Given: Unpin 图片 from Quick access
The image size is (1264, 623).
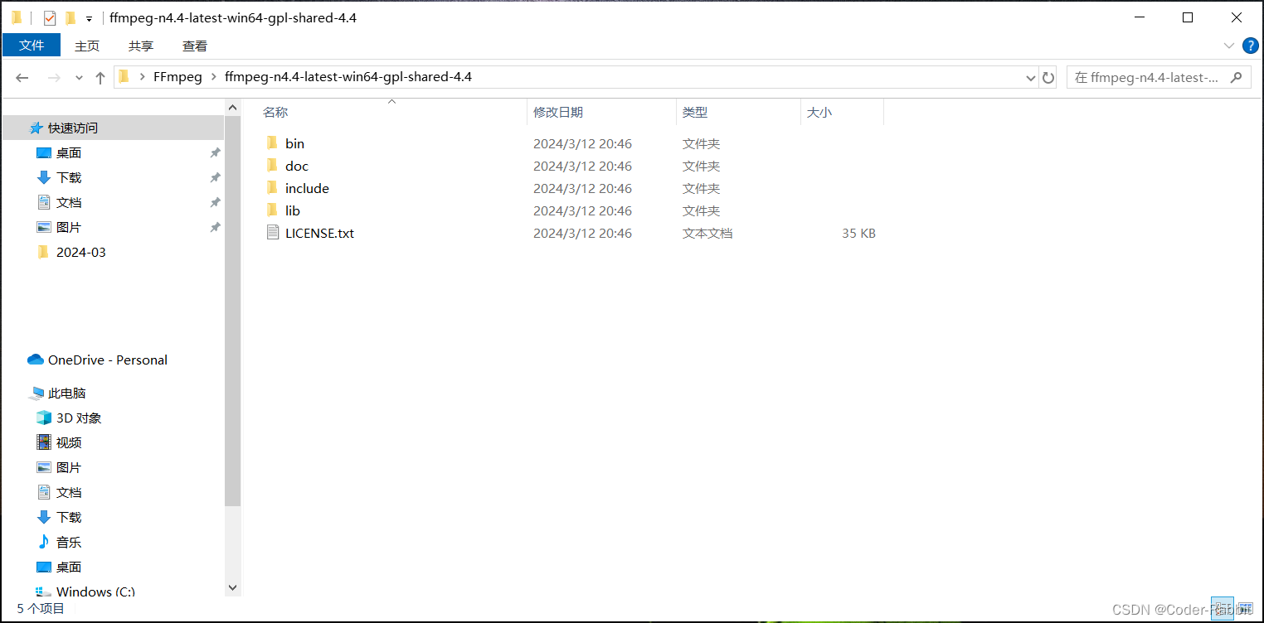Looking at the screenshot, I should [214, 227].
